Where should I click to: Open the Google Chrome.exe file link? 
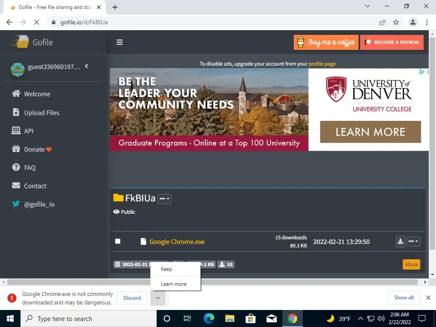point(177,242)
